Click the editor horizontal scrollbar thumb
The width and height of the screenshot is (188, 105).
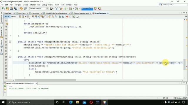pos(45,80)
